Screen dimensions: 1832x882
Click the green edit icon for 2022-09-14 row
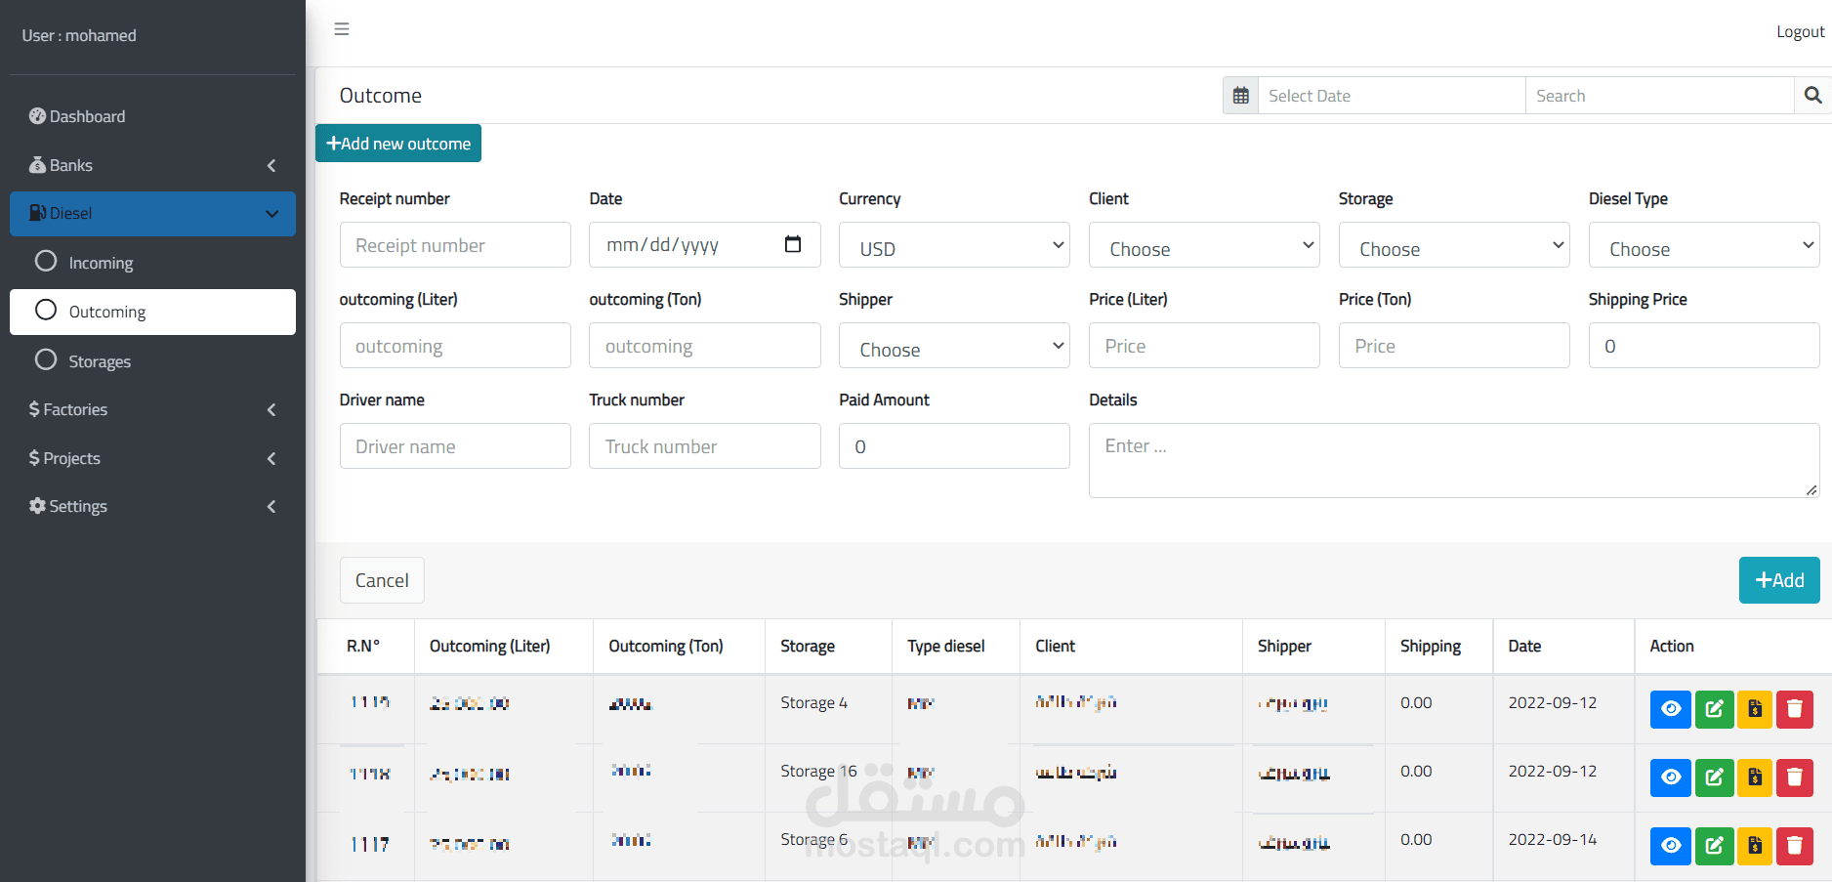(x=1714, y=846)
